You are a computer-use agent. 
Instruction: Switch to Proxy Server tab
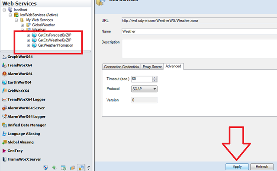click(152, 67)
